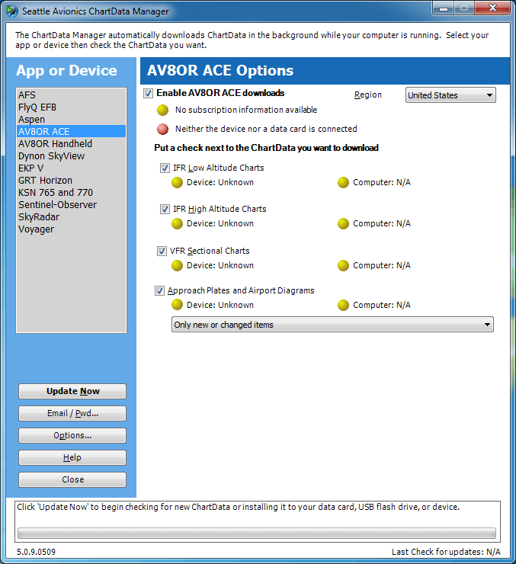516x564 pixels.
Task: Open the Options... dialog
Action: (72, 436)
